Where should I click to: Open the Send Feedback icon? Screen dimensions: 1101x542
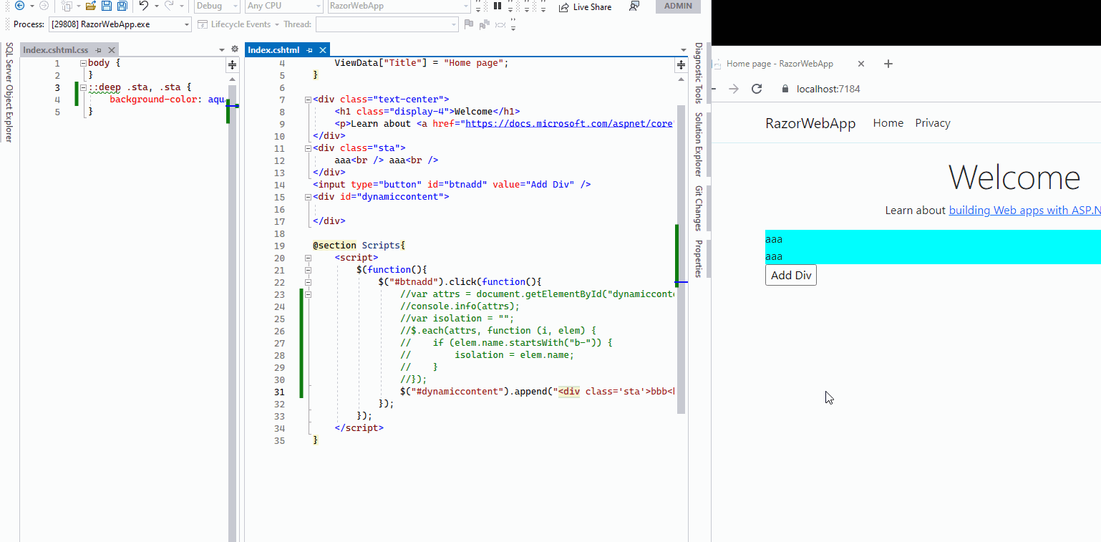click(634, 6)
